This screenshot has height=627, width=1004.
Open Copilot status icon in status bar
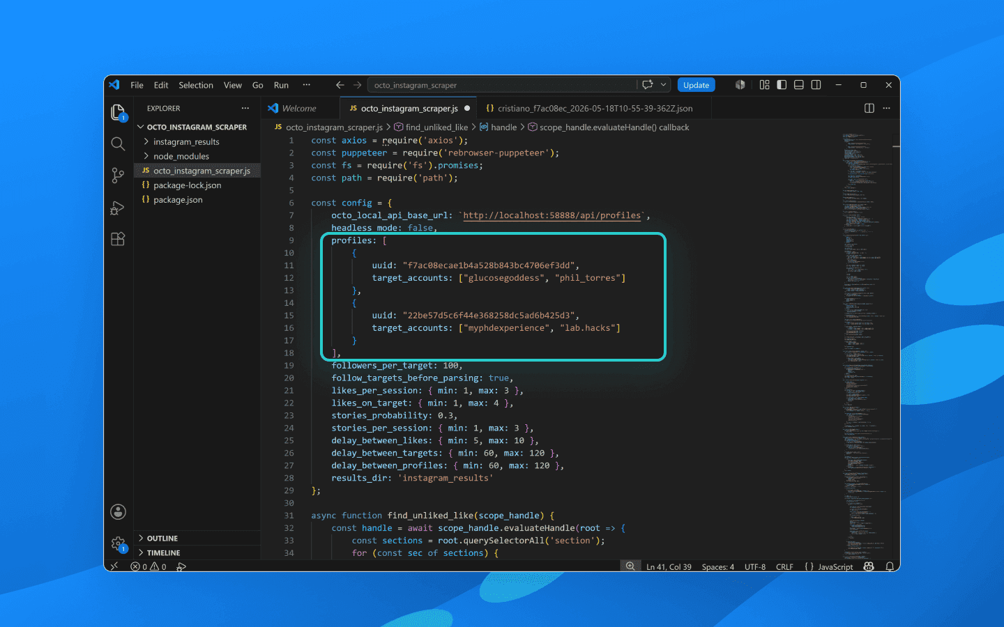click(x=869, y=566)
